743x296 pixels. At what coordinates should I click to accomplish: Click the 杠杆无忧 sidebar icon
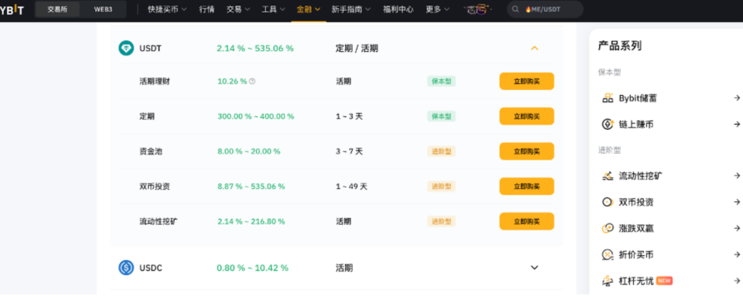click(608, 281)
